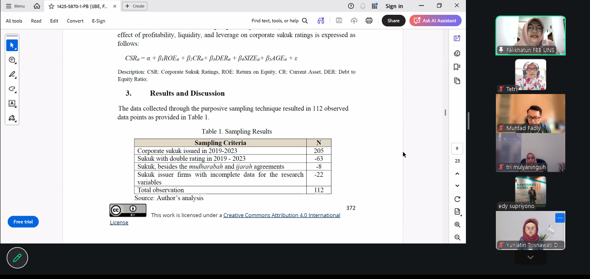Open the E-Sign tools

(98, 21)
